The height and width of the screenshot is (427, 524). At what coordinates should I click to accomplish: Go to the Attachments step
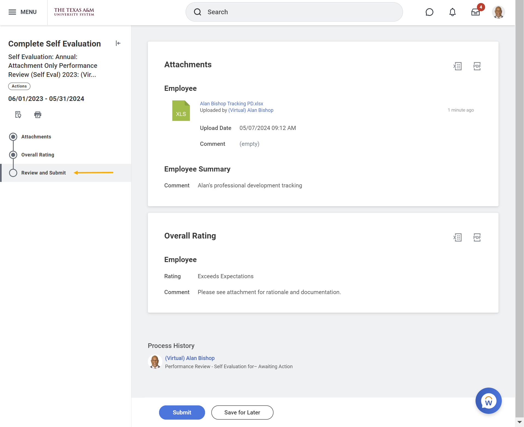point(36,137)
